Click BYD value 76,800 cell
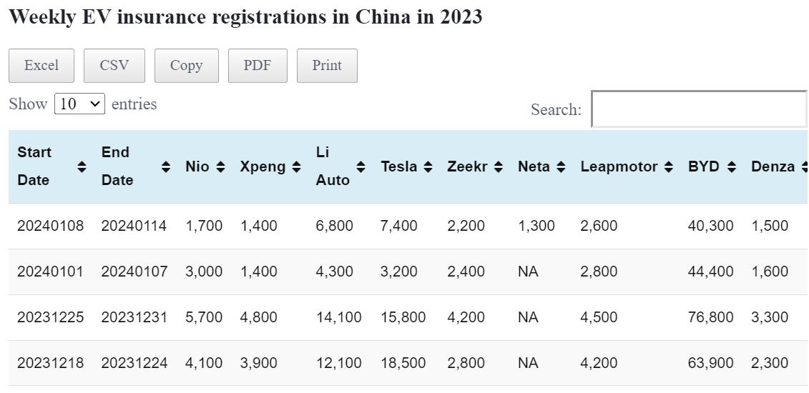809x393 pixels. pos(710,317)
